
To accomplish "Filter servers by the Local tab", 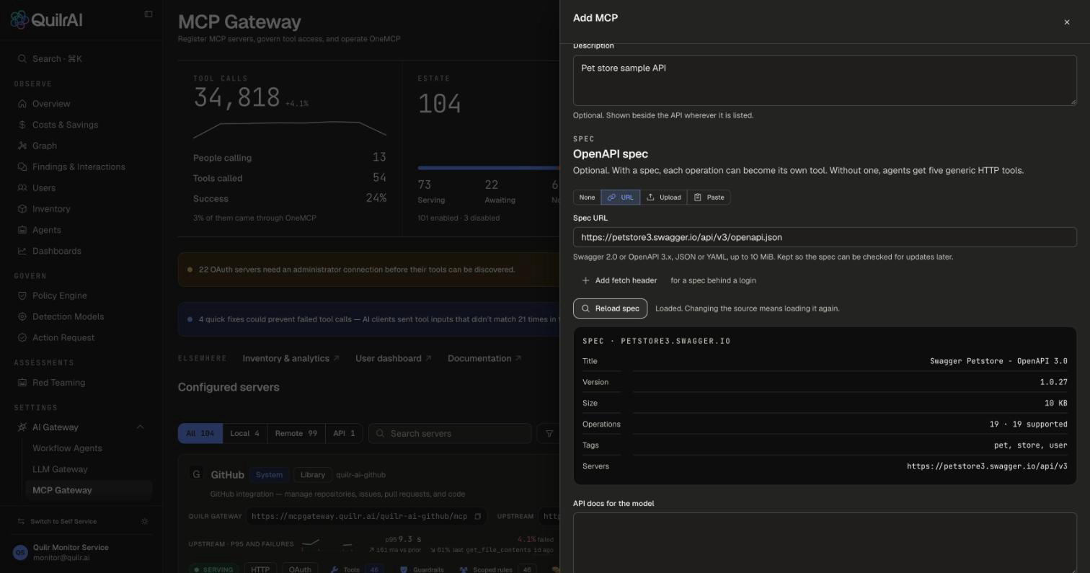I will [x=244, y=433].
